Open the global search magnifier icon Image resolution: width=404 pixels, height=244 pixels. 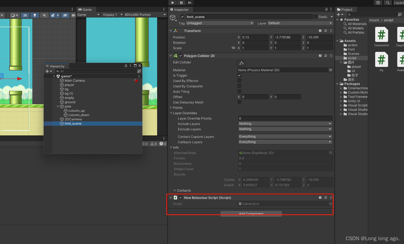pos(388,3)
